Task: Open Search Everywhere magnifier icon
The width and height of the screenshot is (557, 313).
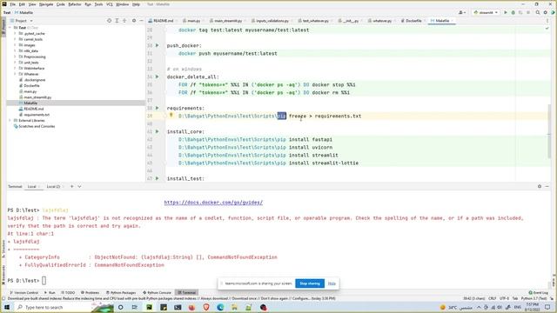Action: coord(538,12)
